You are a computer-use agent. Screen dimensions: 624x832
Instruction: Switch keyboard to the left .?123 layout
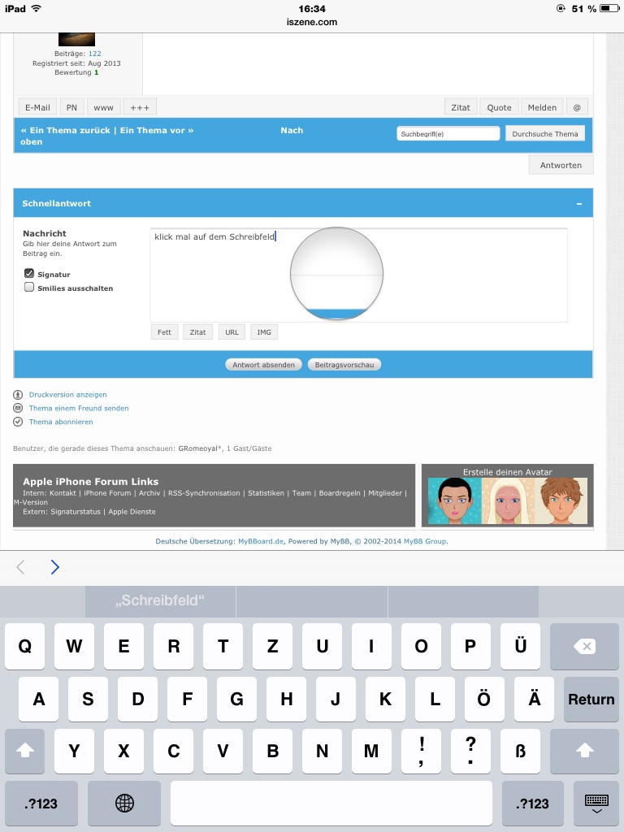[41, 803]
